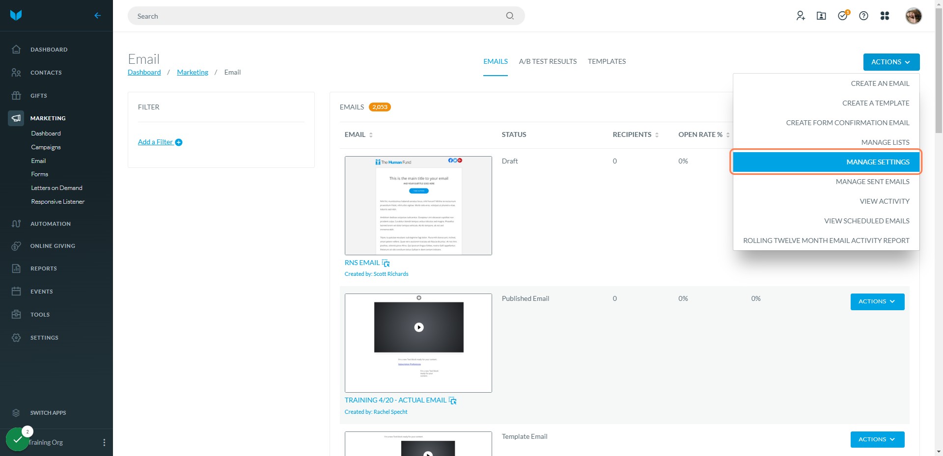Image resolution: width=943 pixels, height=456 pixels.
Task: Open the user profile avatar
Action: pos(914,16)
